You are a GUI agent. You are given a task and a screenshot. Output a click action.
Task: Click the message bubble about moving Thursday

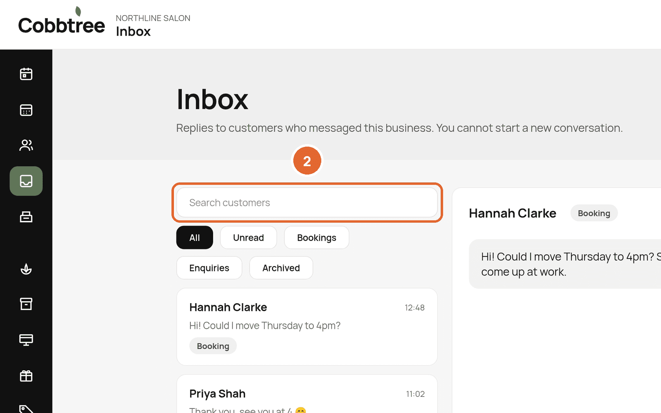coord(565,264)
